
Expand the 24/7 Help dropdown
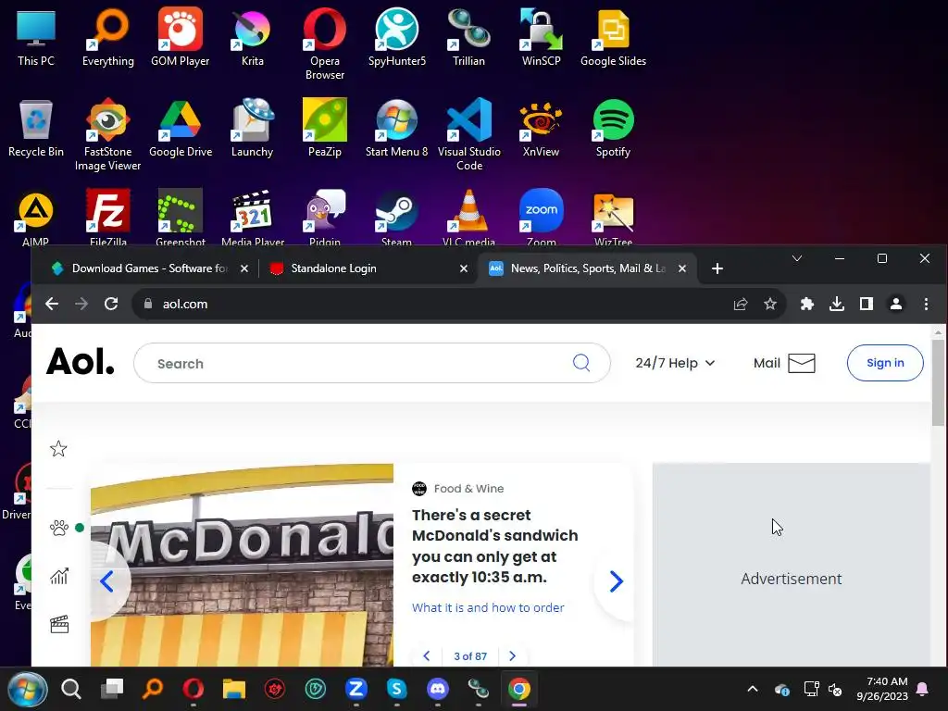[x=675, y=363]
